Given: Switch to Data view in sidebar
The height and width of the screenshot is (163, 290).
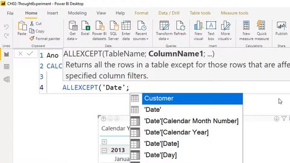Looking at the screenshot, I should pyautogui.click(x=6, y=67).
